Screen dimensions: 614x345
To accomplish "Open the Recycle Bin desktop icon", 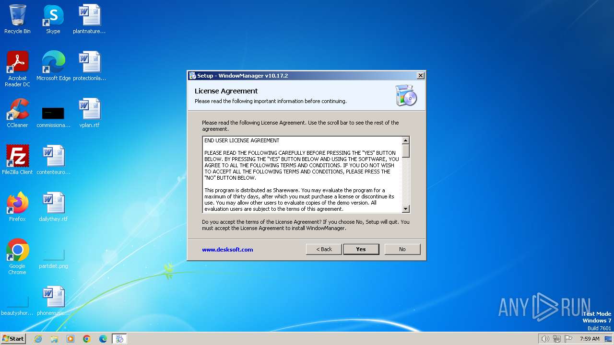I will tap(17, 19).
